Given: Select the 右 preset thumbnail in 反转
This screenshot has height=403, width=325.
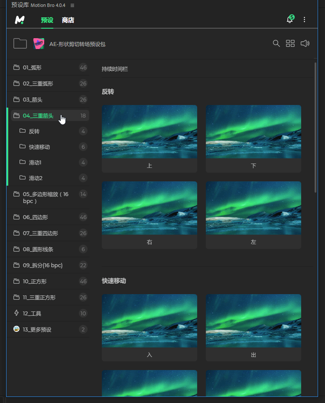Looking at the screenshot, I should [x=149, y=208].
